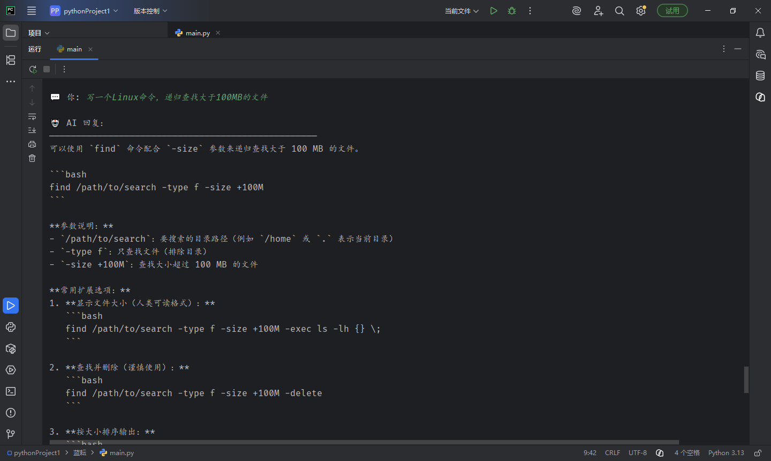Toggle scroll to end of console

point(32,130)
